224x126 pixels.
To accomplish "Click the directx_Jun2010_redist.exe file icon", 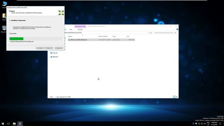I will click(x=69, y=40).
